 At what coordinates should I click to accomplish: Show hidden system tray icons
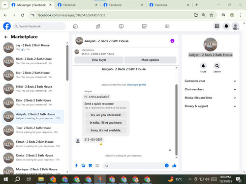[x=190, y=179]
